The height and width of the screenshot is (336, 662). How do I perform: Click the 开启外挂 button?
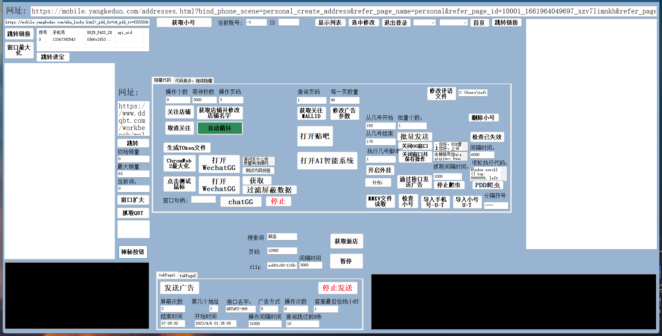click(380, 170)
